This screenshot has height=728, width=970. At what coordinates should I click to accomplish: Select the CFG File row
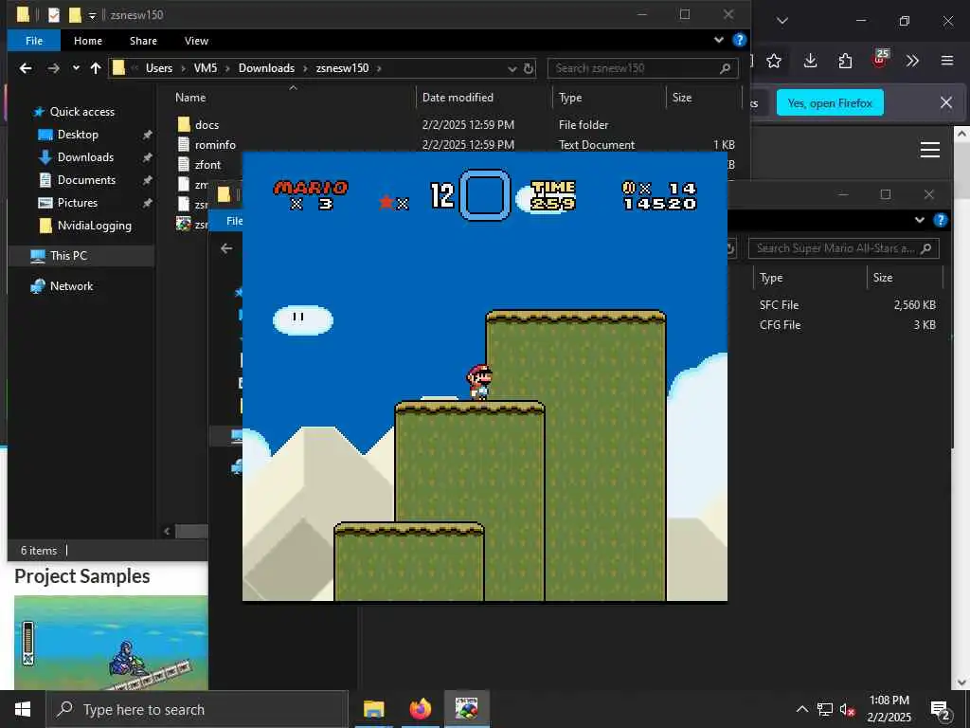(847, 325)
